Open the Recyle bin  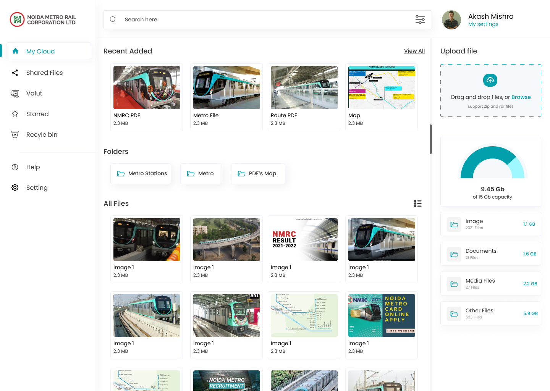(x=42, y=134)
